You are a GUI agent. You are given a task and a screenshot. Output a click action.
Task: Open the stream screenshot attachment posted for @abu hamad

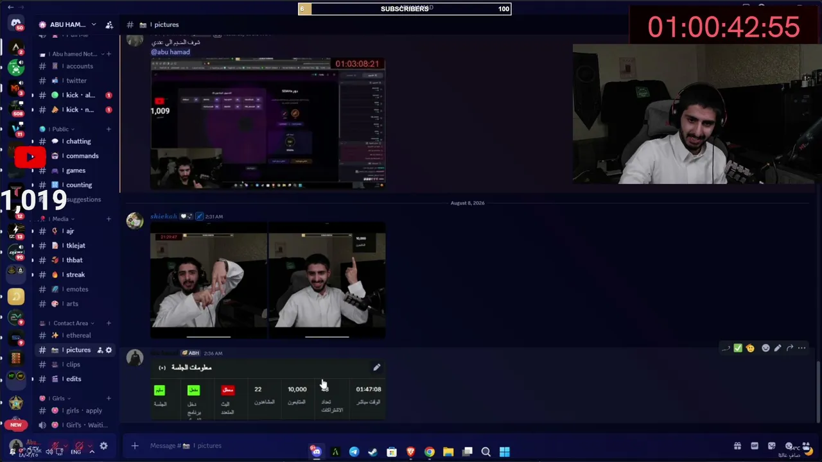click(268, 123)
